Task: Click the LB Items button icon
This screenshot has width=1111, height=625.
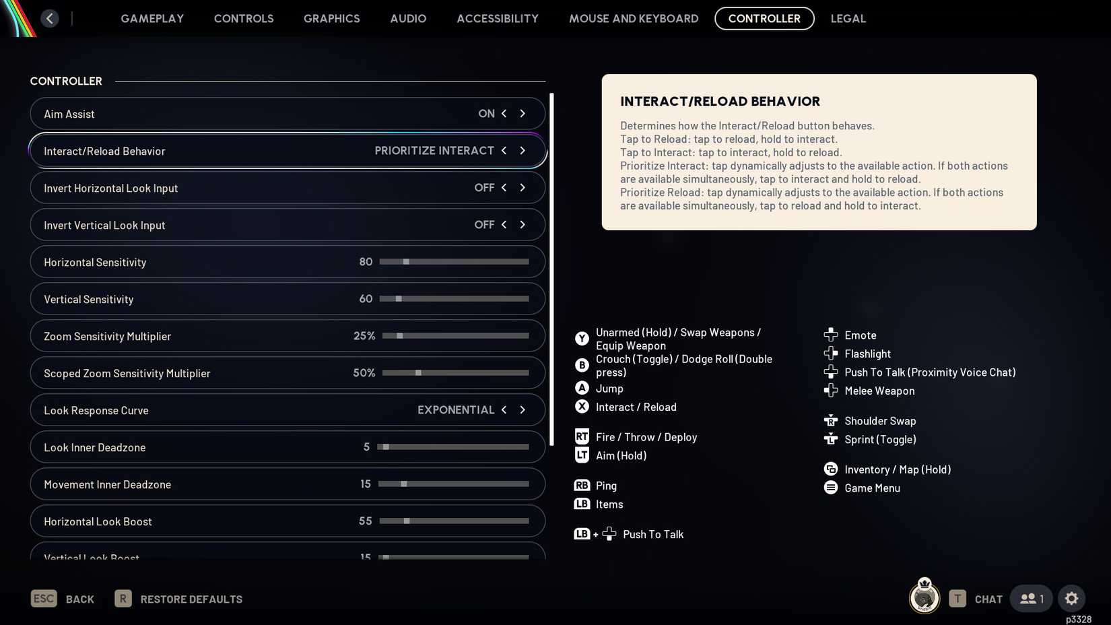Action: click(x=582, y=504)
